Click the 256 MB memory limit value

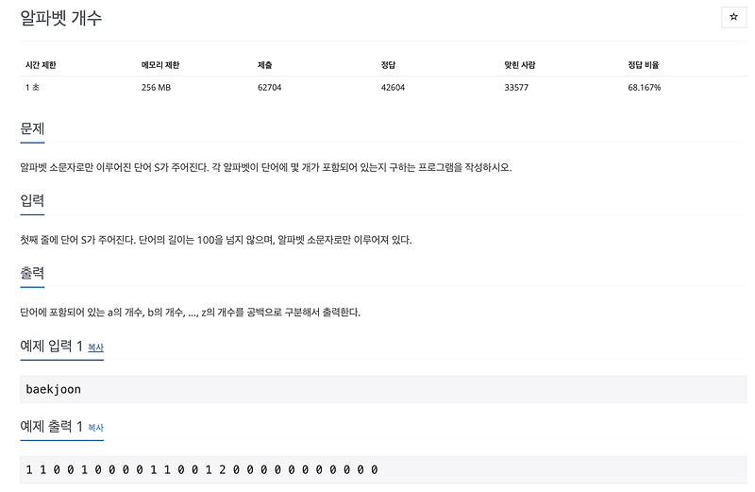156,88
